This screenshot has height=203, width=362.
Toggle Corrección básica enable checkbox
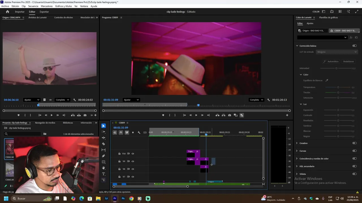coord(355,46)
